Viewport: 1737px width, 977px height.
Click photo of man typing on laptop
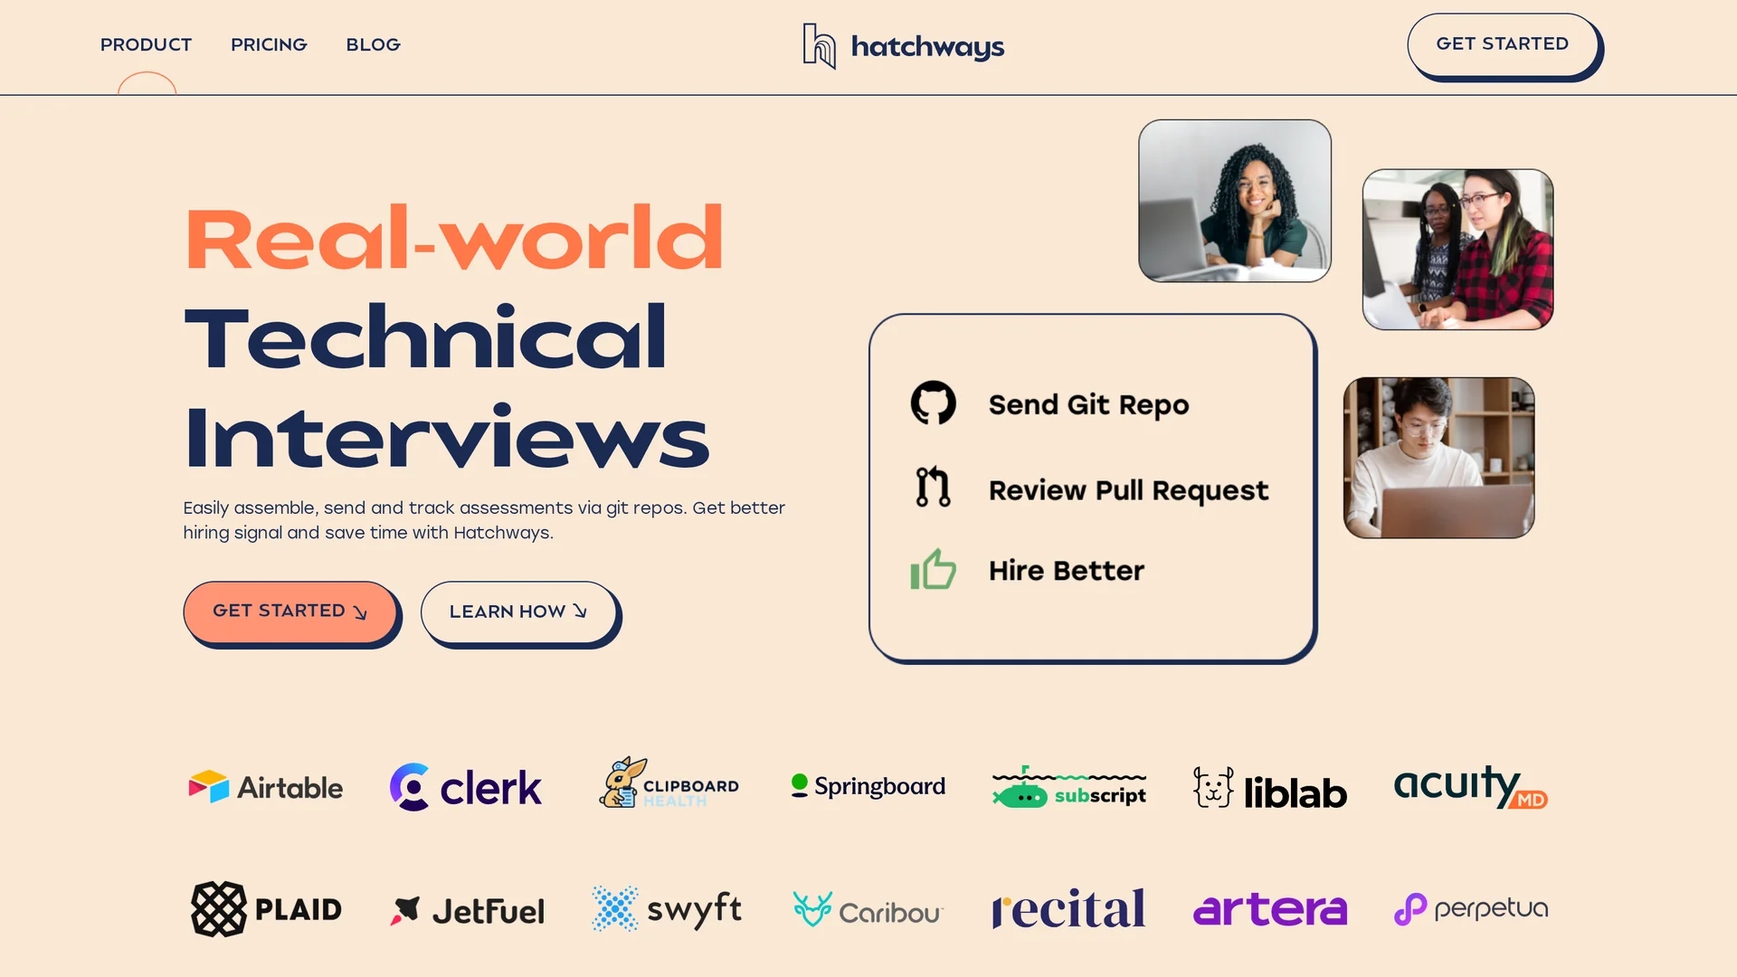1438,458
